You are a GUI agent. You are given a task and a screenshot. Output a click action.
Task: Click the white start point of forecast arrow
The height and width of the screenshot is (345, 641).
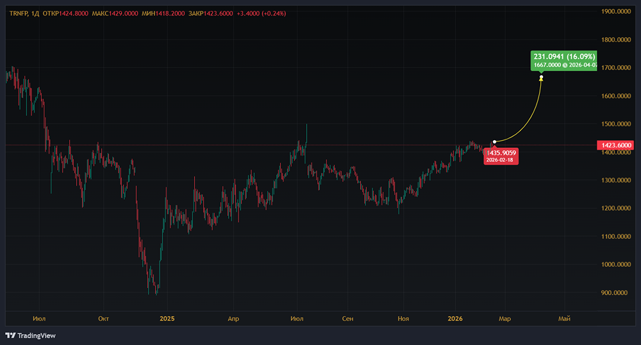pyautogui.click(x=494, y=141)
